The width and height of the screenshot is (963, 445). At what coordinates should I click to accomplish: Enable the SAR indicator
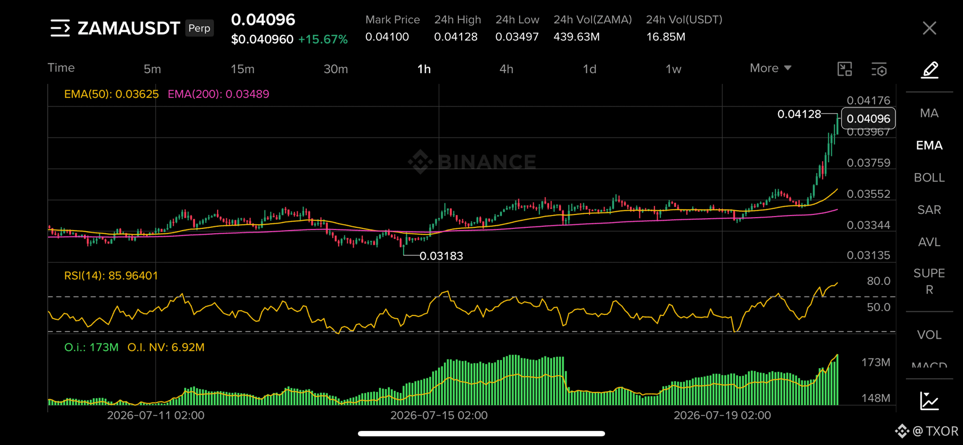[929, 210]
